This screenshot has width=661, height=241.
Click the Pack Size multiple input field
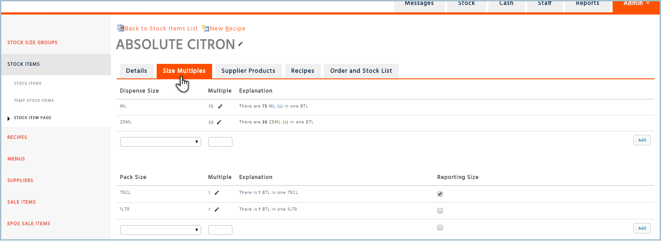220,230
